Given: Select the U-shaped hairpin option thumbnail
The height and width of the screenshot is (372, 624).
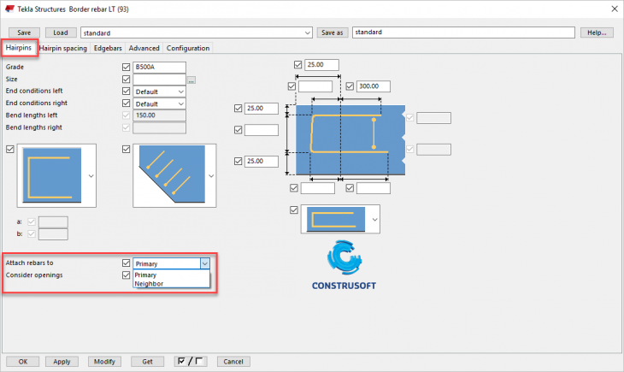Looking at the screenshot, I should (335, 219).
